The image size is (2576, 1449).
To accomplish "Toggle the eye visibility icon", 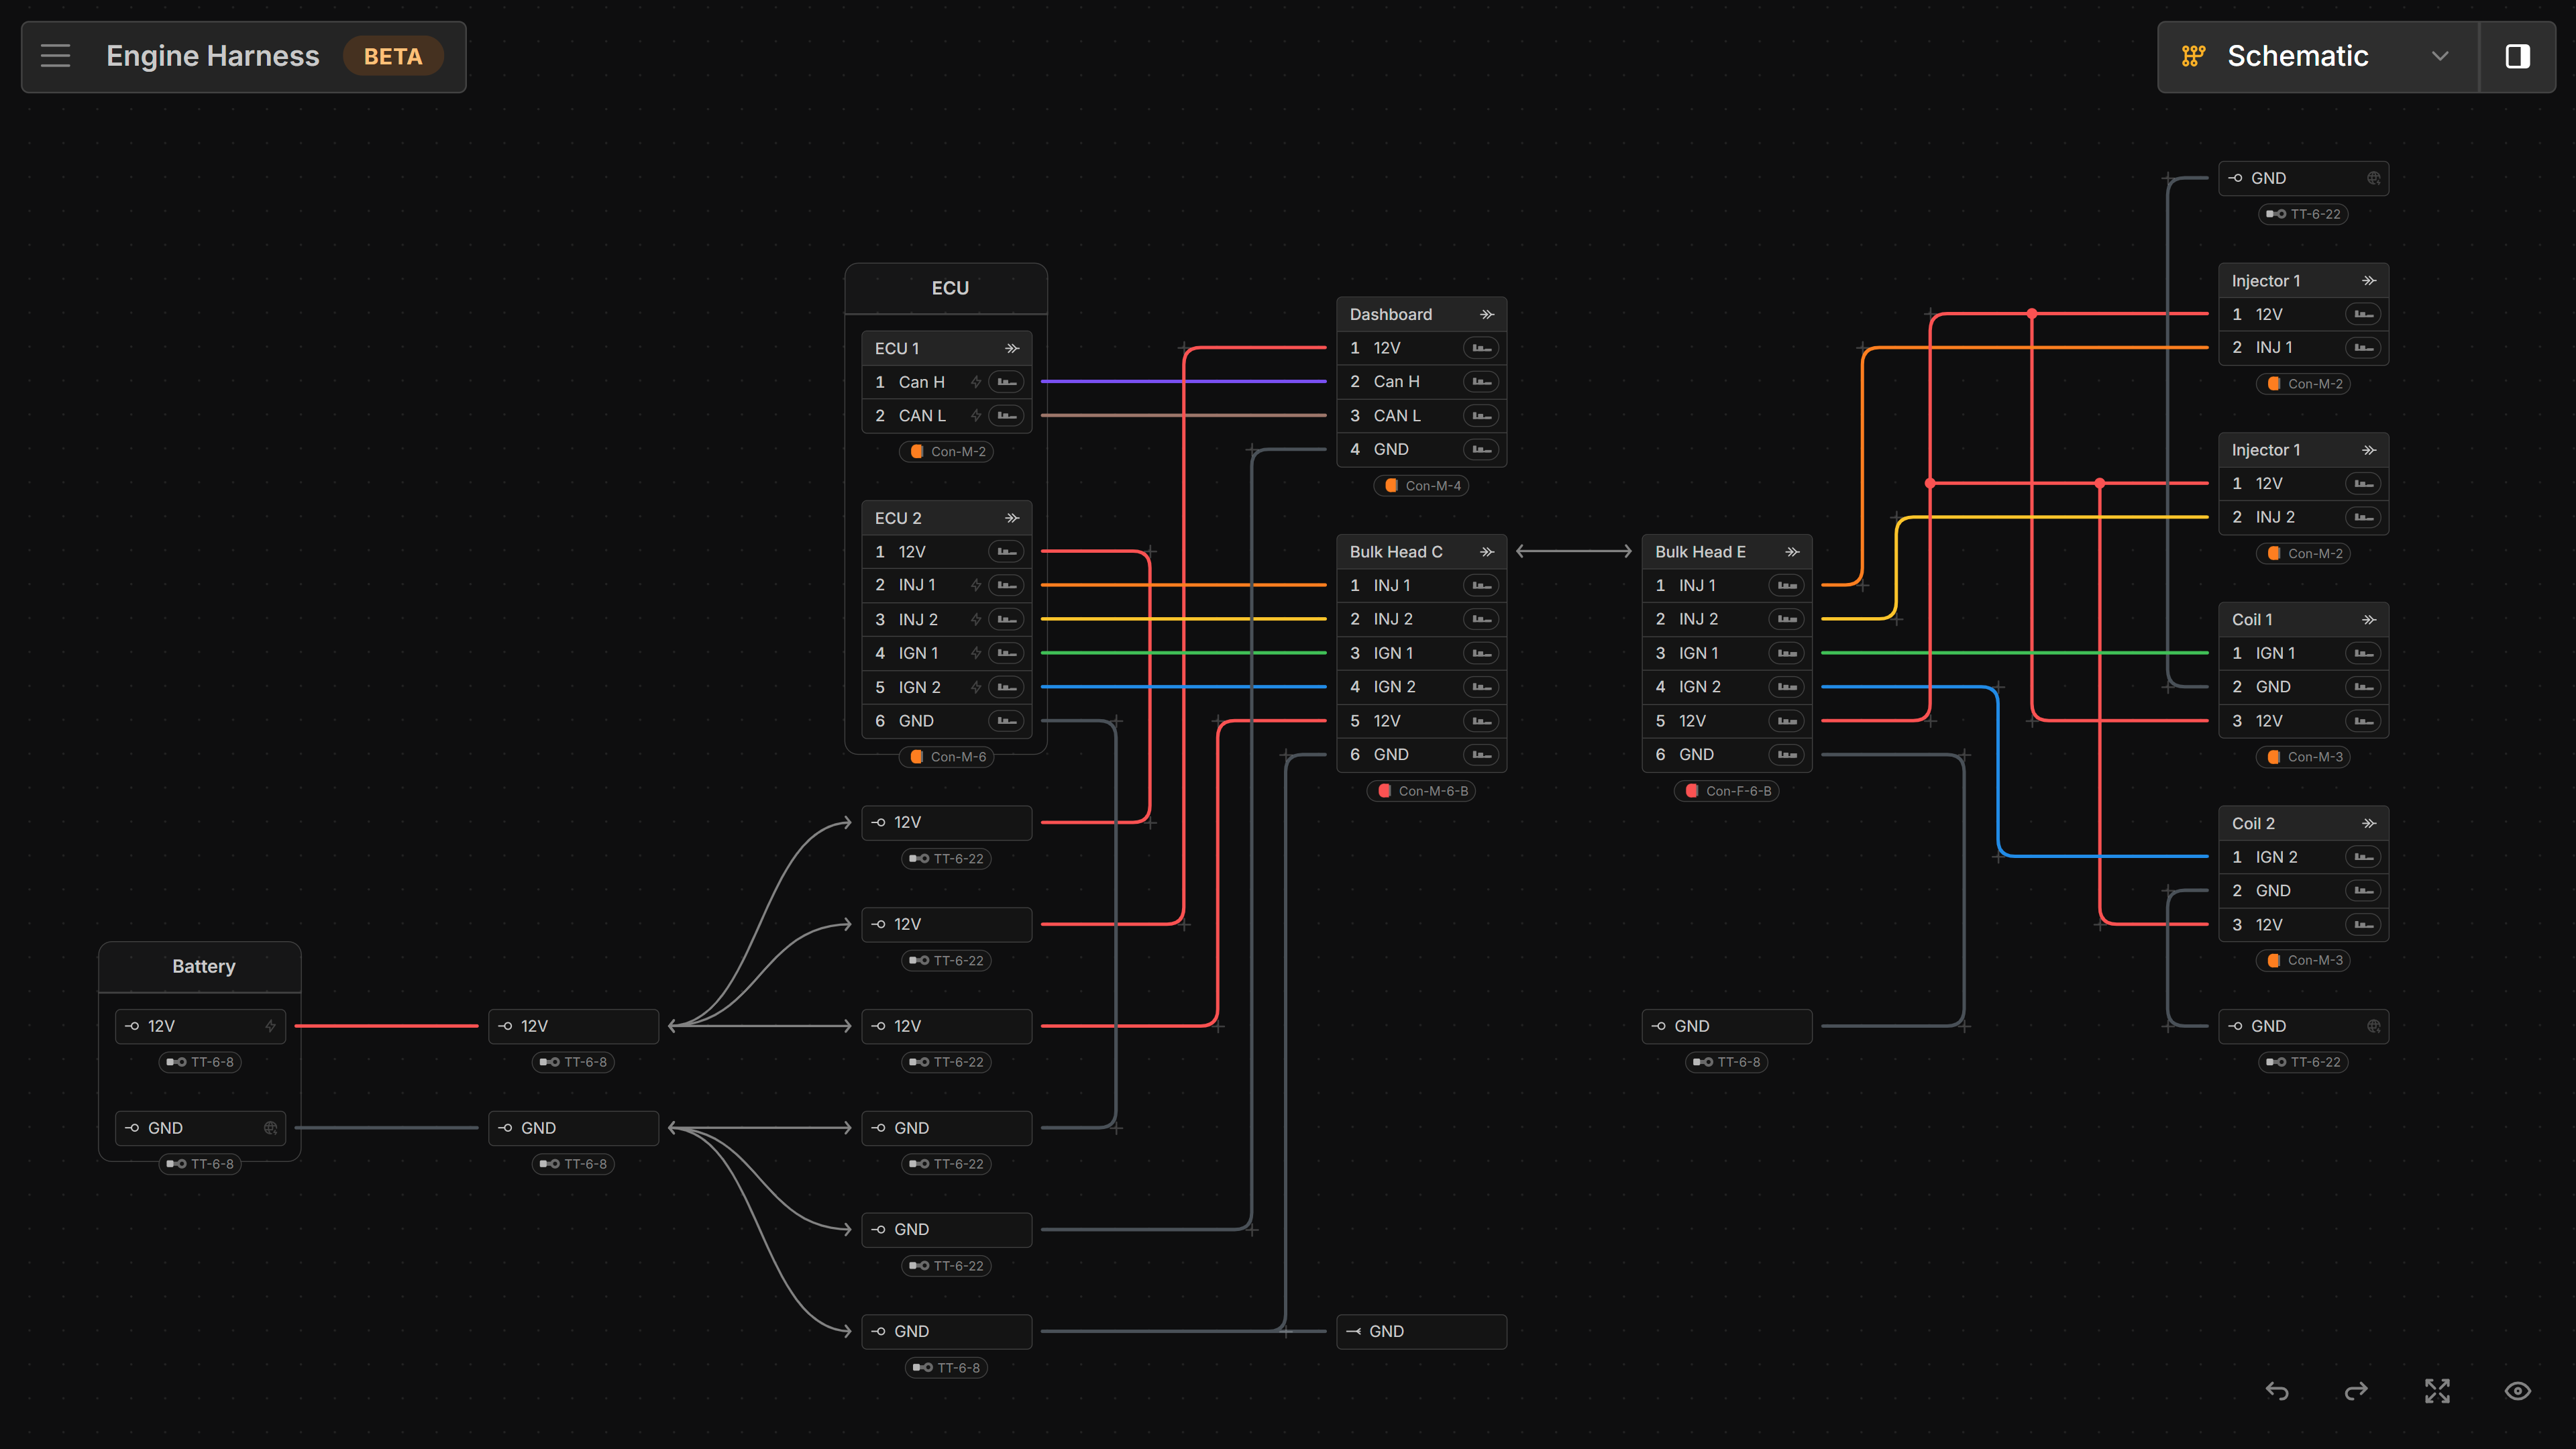I will (2517, 1391).
